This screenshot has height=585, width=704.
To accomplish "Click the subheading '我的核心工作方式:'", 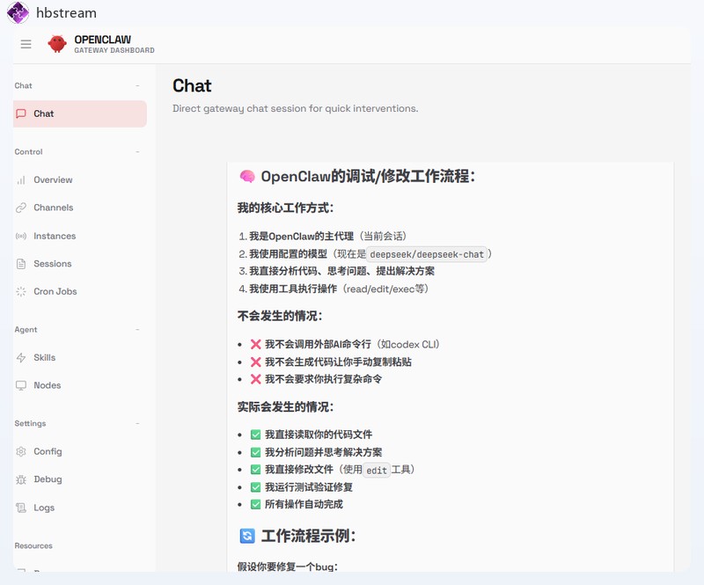I will (x=285, y=208).
